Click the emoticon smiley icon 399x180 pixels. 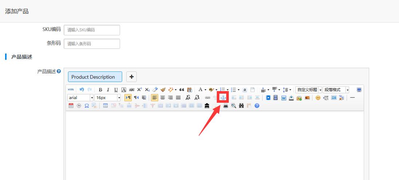pos(318,97)
